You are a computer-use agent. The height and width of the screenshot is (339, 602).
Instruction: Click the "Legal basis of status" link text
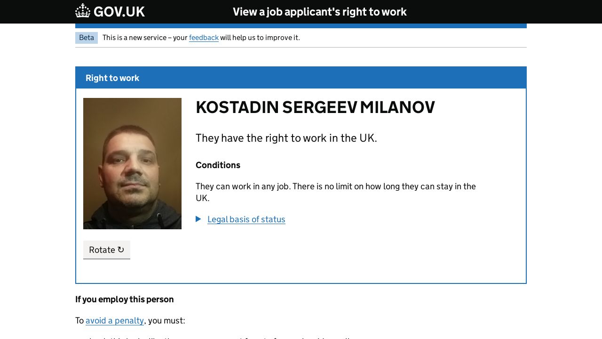click(x=246, y=219)
